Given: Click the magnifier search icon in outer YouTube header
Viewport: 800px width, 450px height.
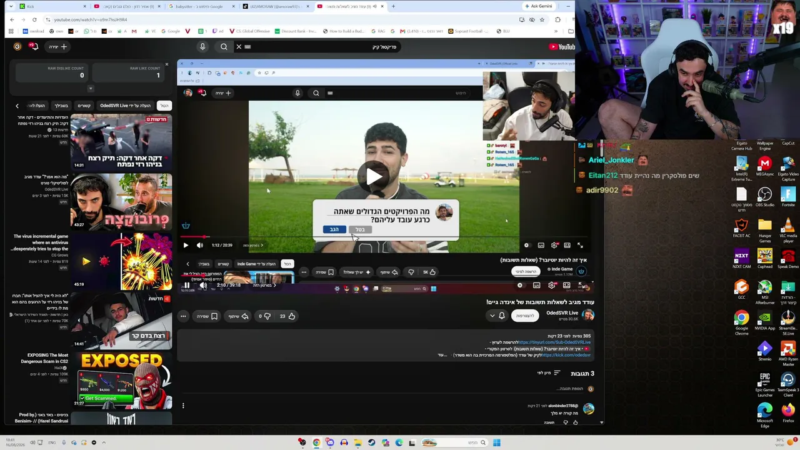Looking at the screenshot, I should 224,47.
